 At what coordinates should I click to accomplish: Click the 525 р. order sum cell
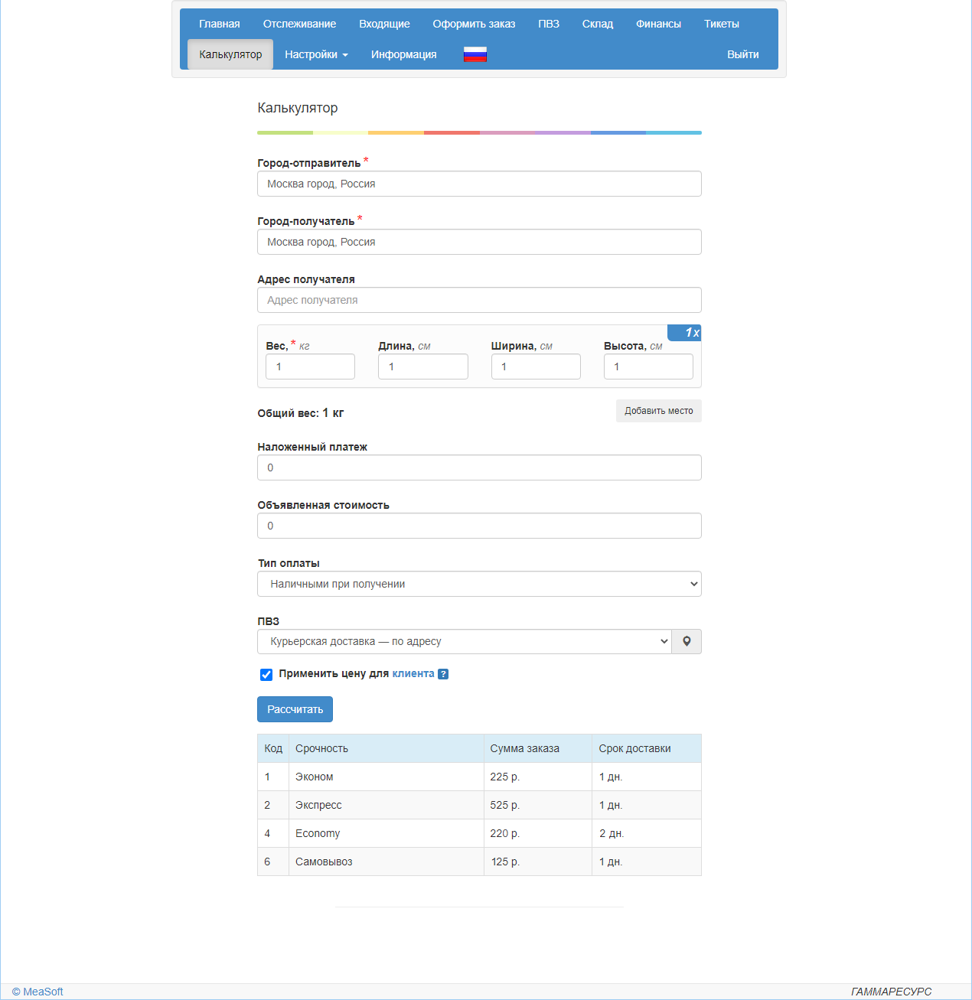[538, 805]
